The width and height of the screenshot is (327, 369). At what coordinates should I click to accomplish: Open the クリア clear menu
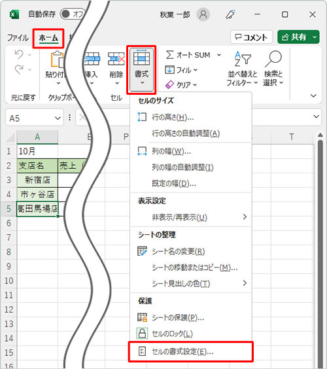click(x=181, y=84)
